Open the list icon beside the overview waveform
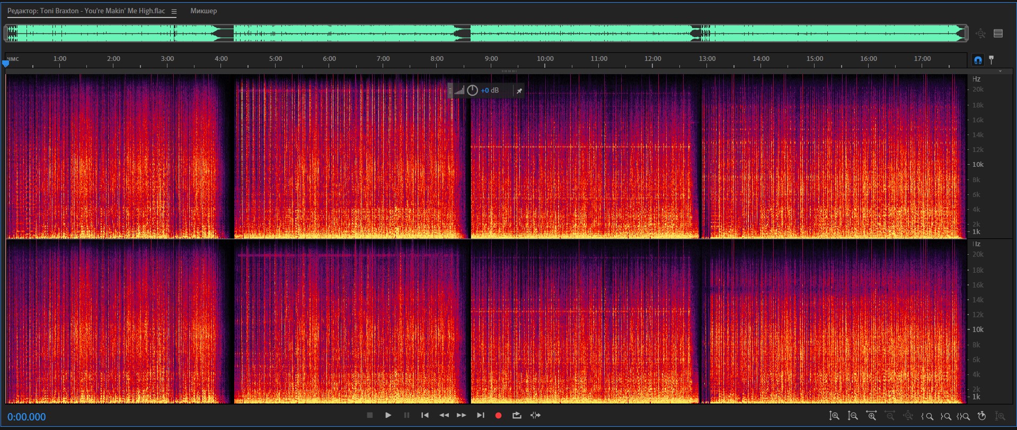1017x430 pixels. (998, 33)
